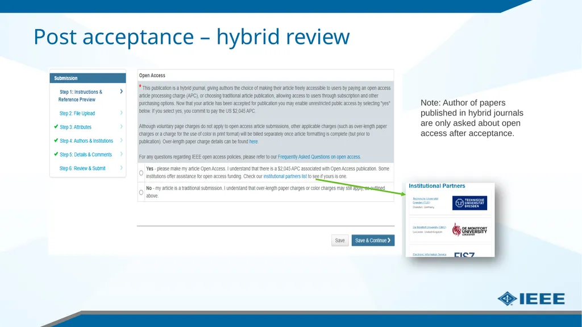Click the Submission panel header
Image resolution: width=582 pixels, height=327 pixels.
pyautogui.click(x=88, y=78)
